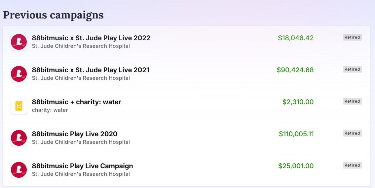Click St. Jude logo for Play Live 2021

19,74
